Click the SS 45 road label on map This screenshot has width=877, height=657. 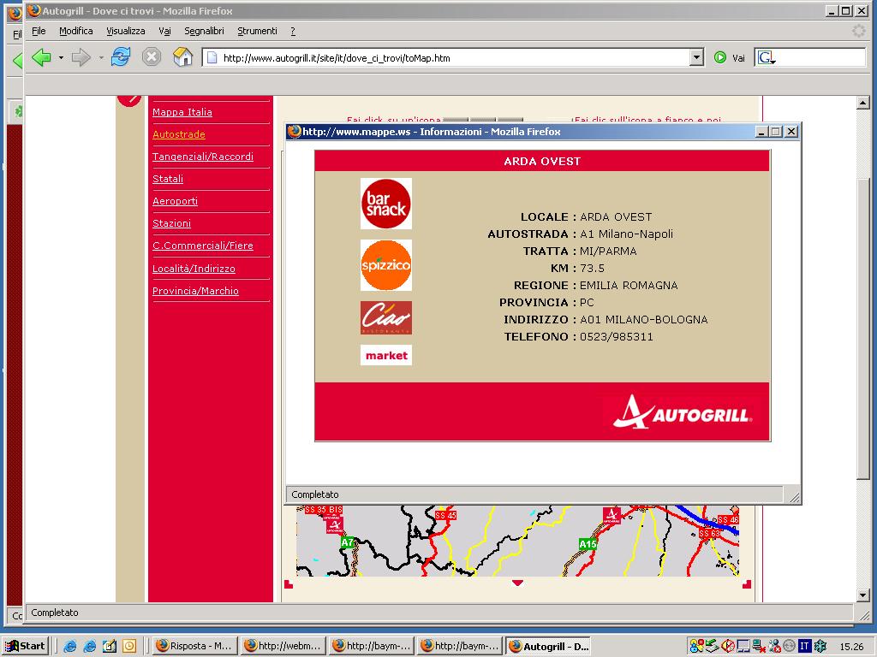coord(445,515)
